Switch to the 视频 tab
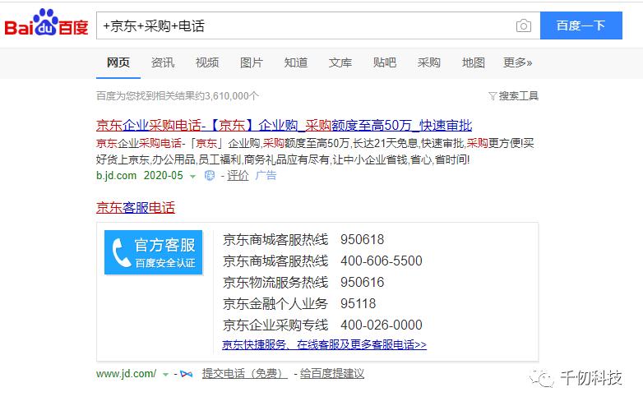Viewport: 643px width, 406px height. pyautogui.click(x=207, y=62)
